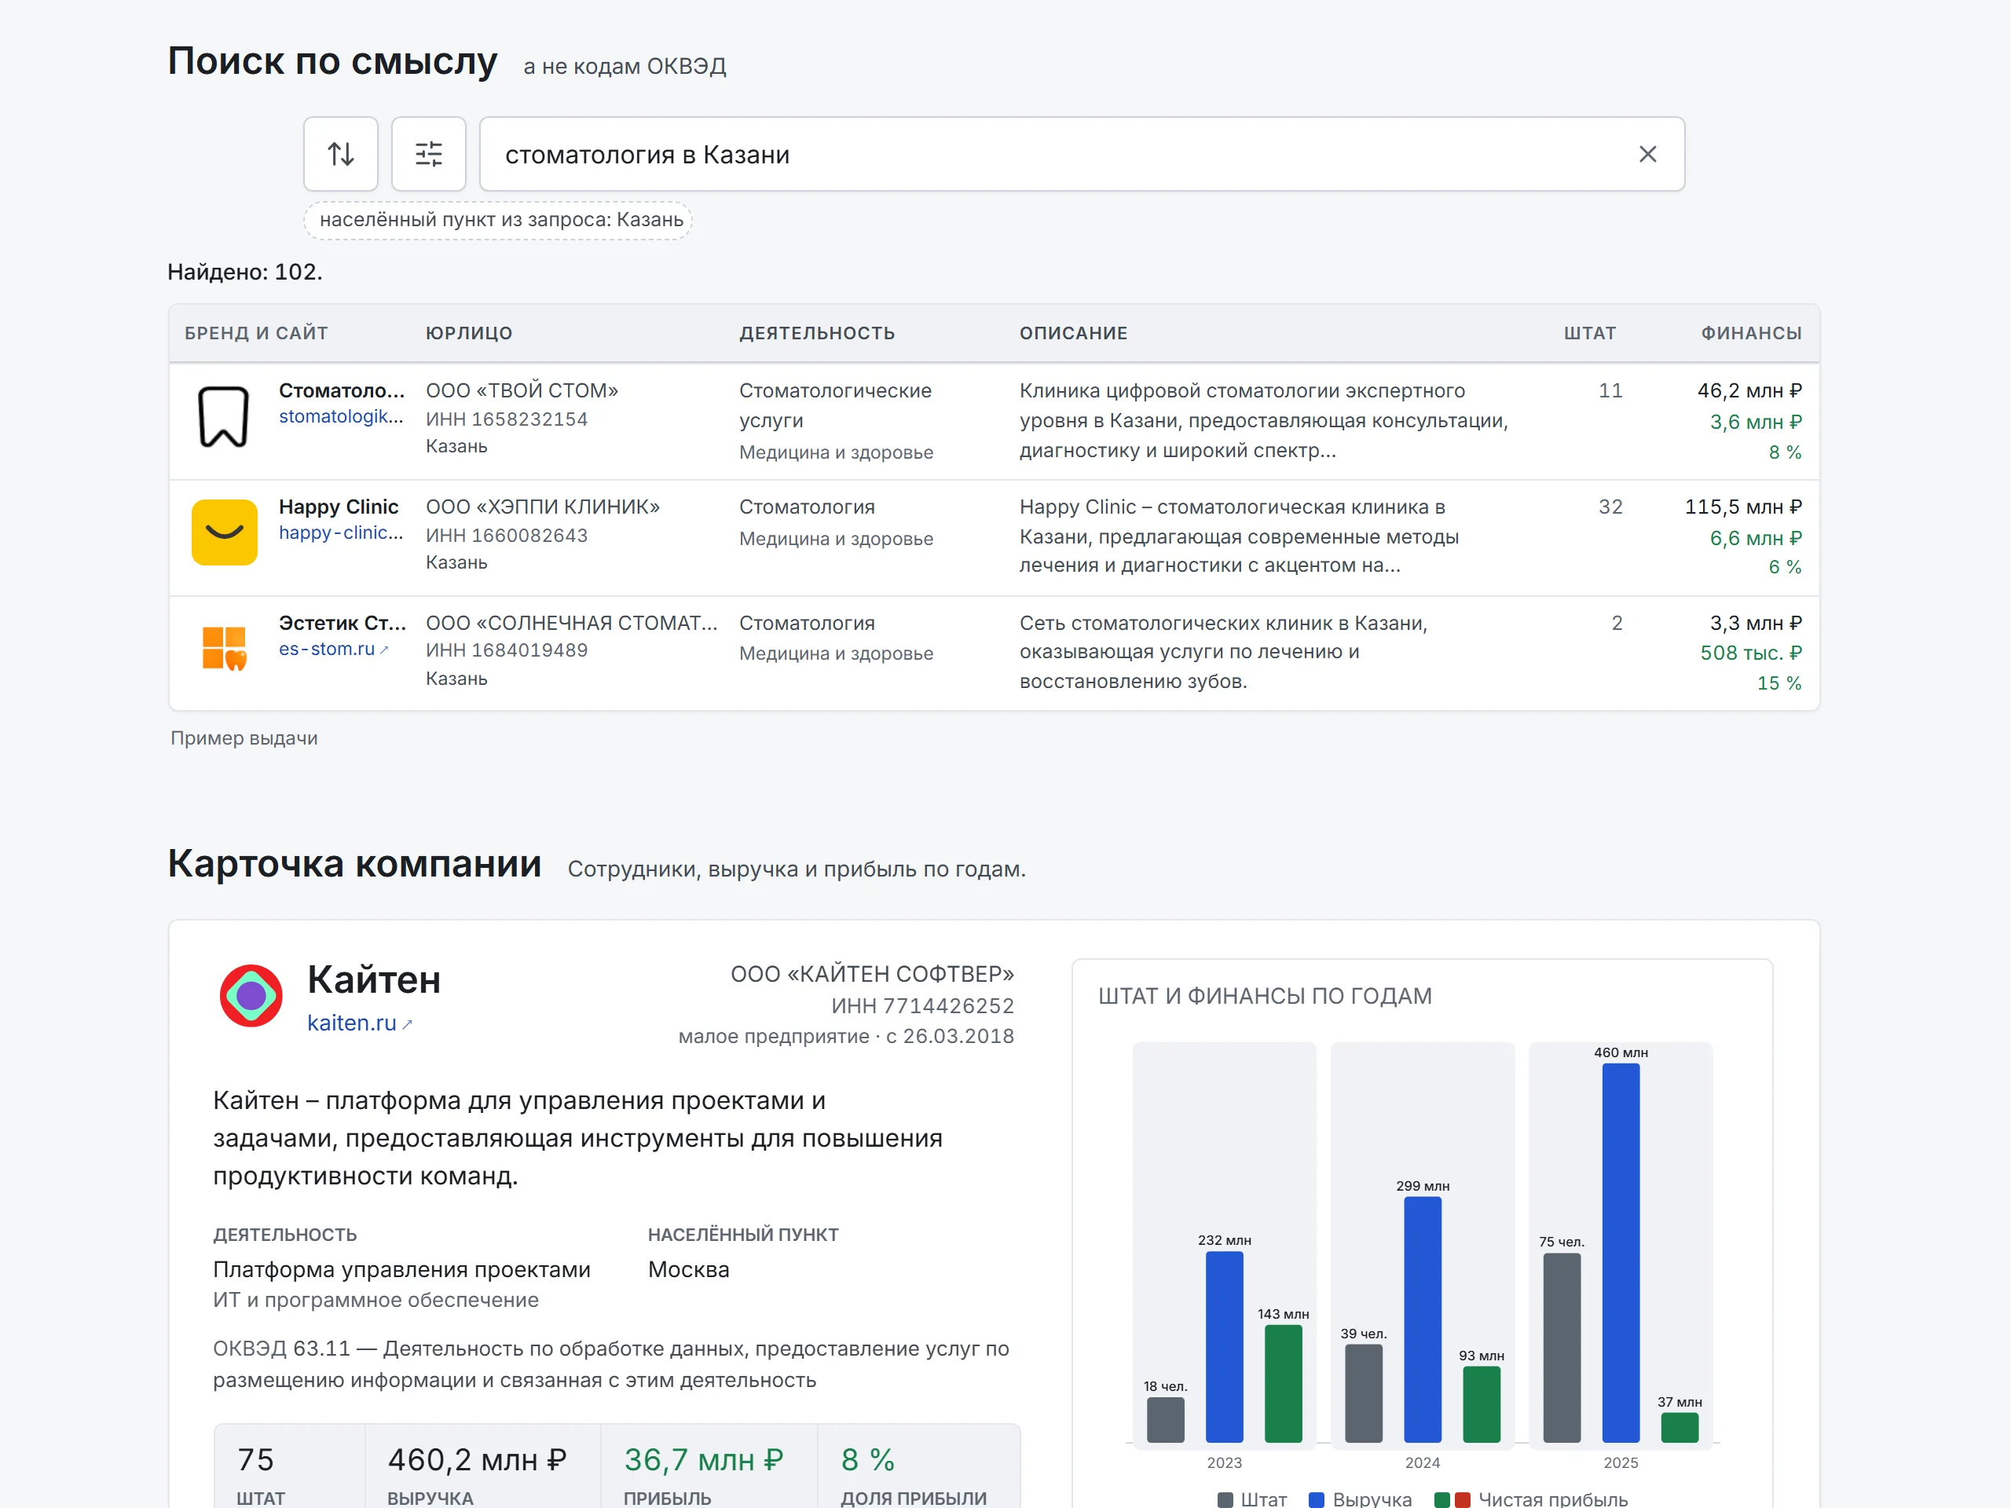This screenshot has width=2011, height=1508.
Task: Click the 2025 blue revenue bar
Action: point(1621,1253)
